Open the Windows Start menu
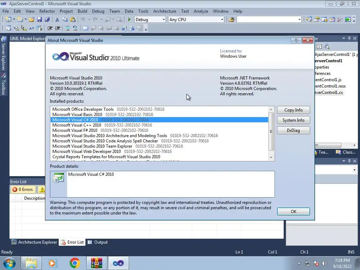The width and height of the screenshot is (360, 270). coord(9,263)
